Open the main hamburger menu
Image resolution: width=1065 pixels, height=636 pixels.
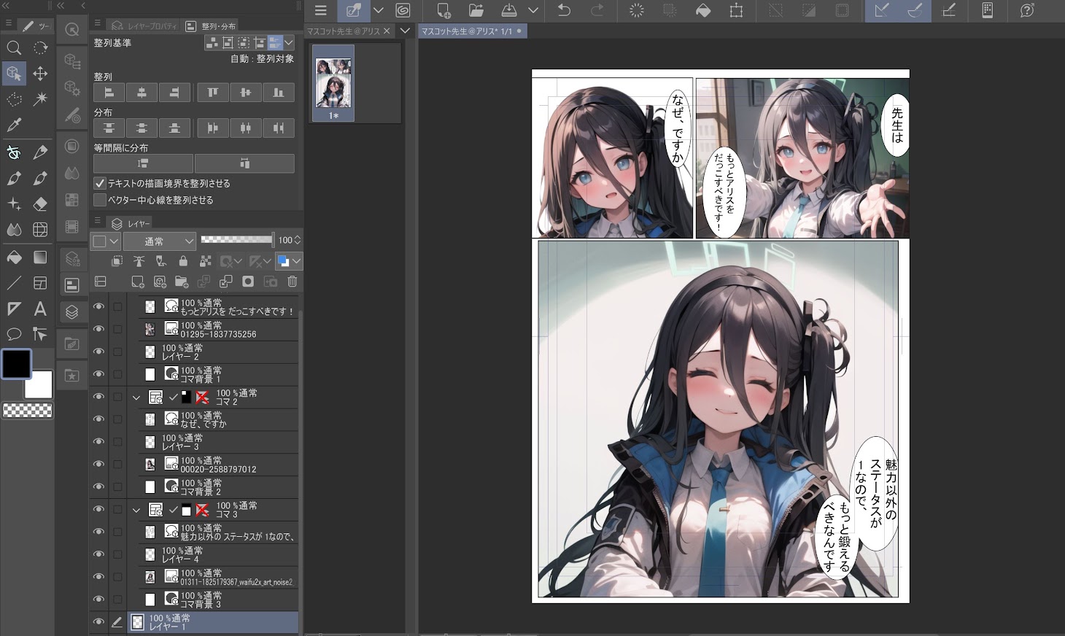point(319,10)
